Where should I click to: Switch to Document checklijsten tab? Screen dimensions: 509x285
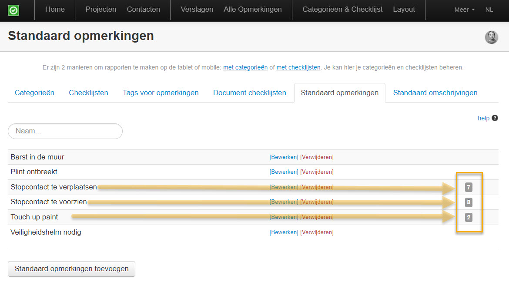(250, 93)
